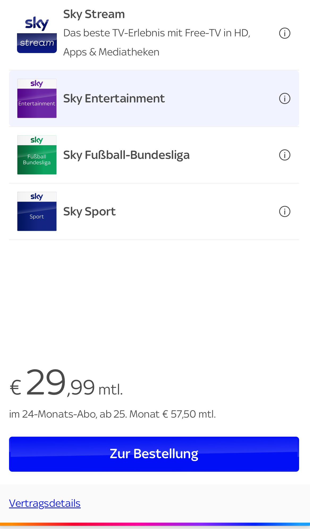Click the Sky Entertainment title text

114,99
